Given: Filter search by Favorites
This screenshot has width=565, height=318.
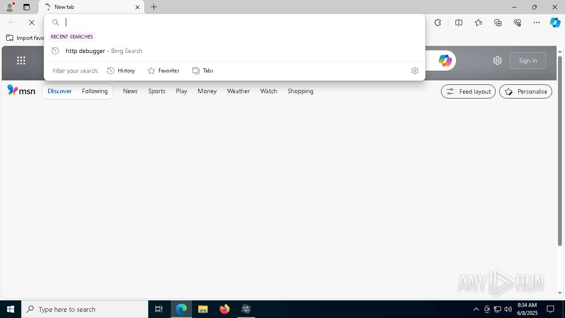Looking at the screenshot, I should (163, 71).
